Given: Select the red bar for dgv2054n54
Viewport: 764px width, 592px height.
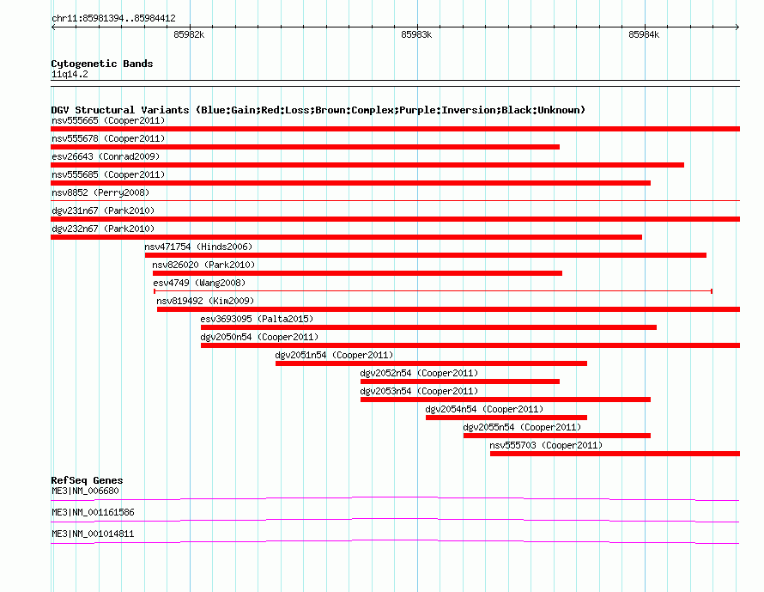Looking at the screenshot, I should coord(506,418).
